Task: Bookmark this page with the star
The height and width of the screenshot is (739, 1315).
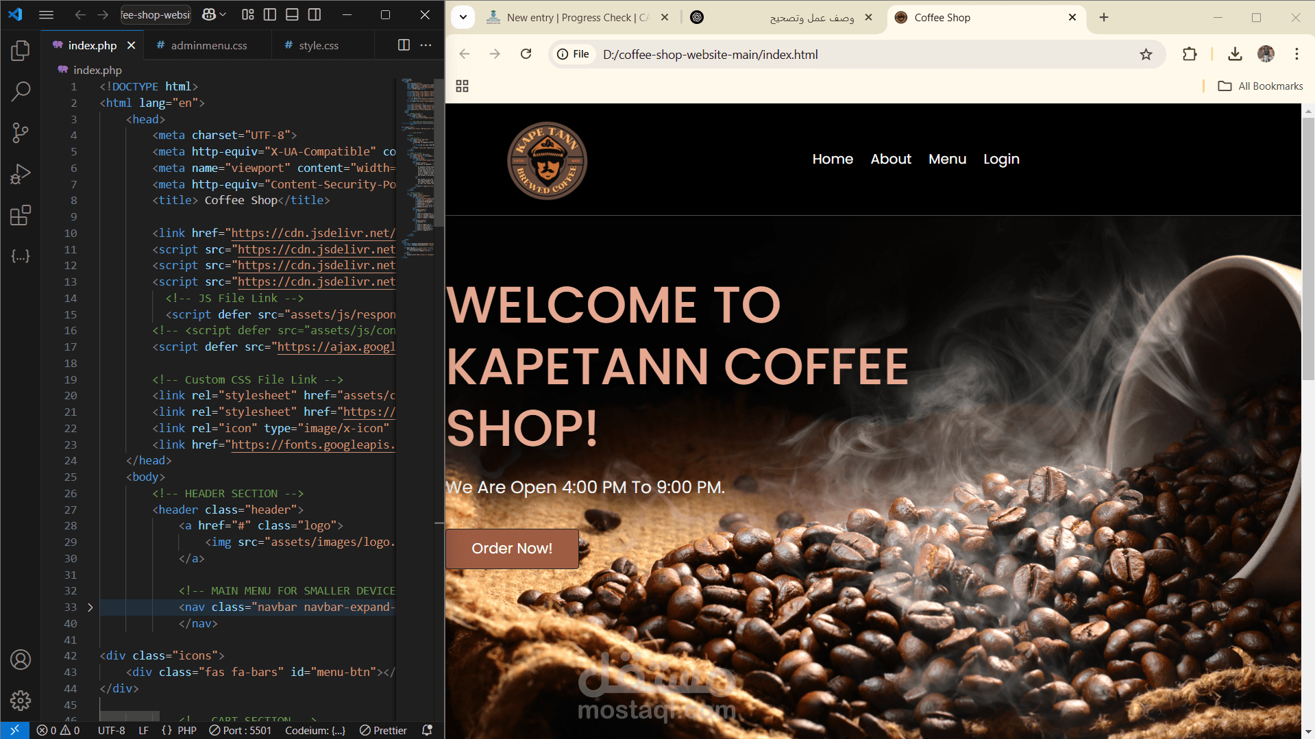Action: (x=1146, y=54)
